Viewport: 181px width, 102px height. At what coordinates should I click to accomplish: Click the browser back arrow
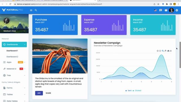3,4
